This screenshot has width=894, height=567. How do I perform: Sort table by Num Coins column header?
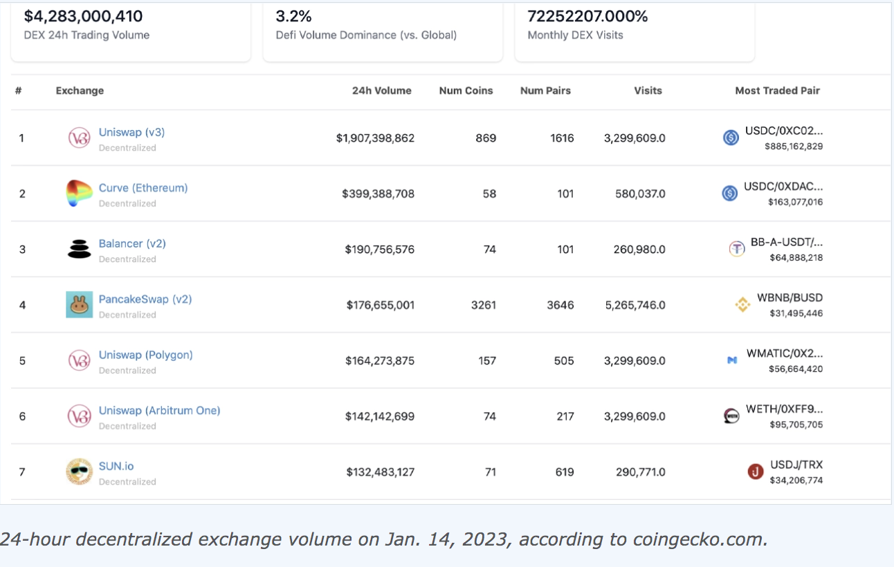point(466,91)
